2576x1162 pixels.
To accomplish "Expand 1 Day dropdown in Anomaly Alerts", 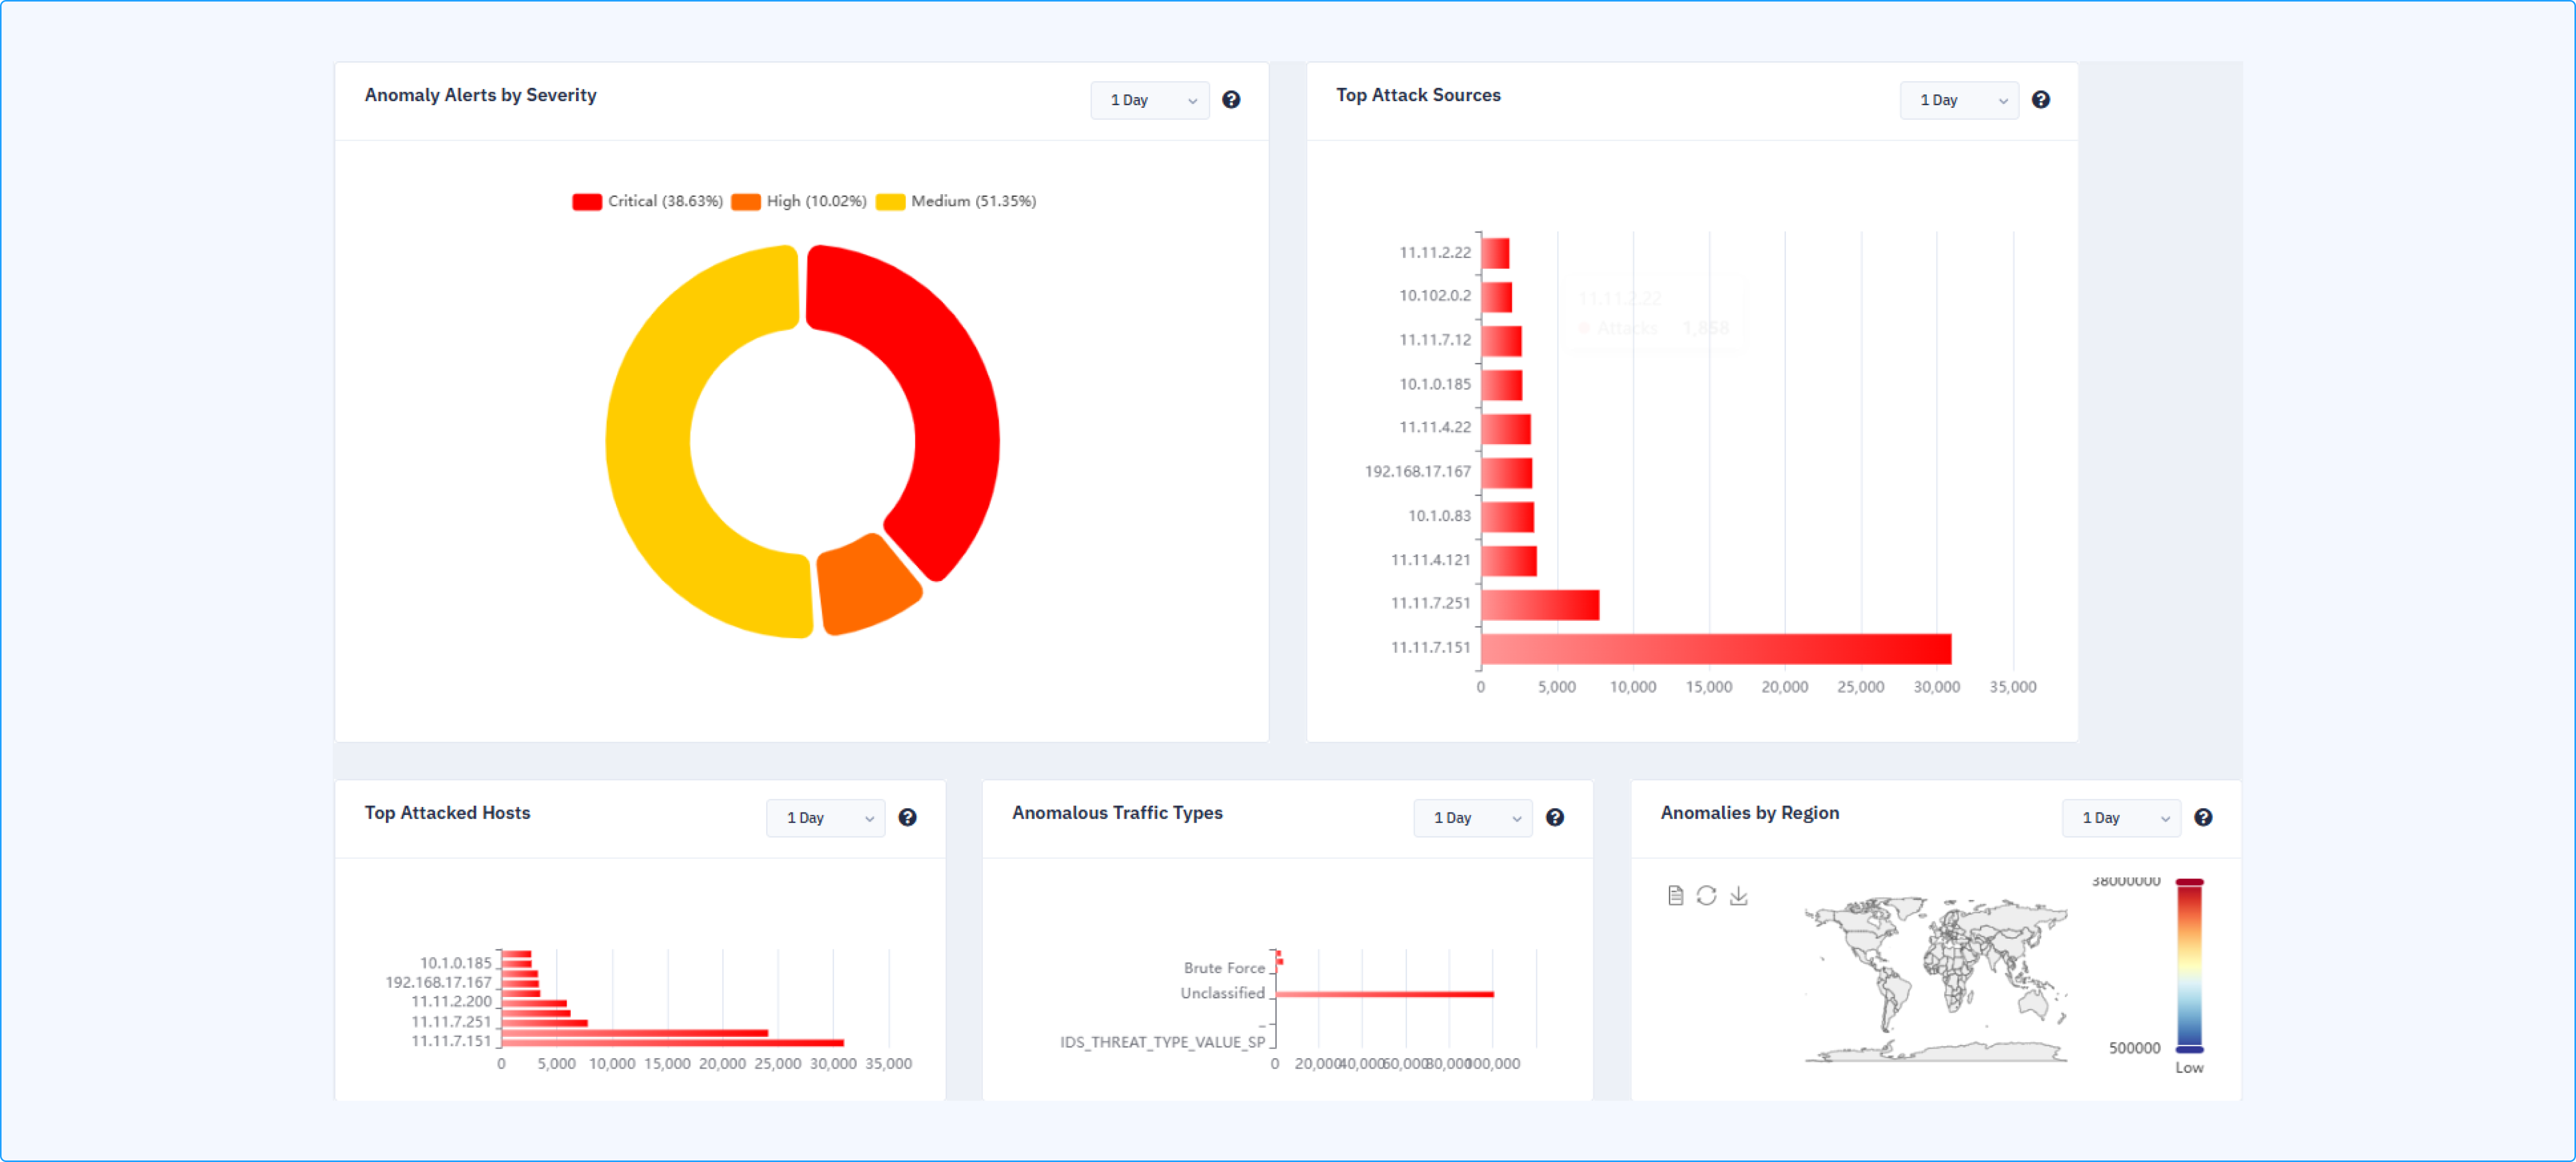I will pos(1149,100).
